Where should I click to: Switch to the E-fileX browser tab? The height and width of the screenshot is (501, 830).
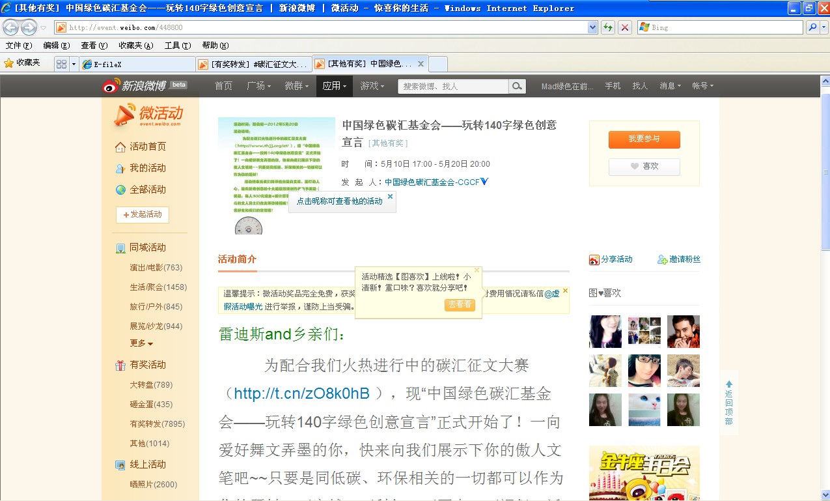(137, 64)
